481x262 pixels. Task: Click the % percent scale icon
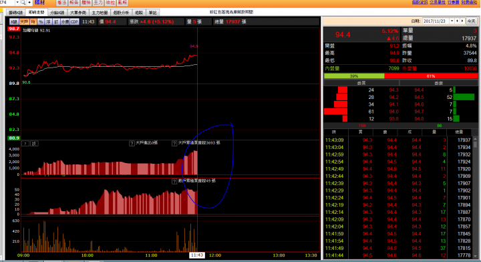coord(41,22)
